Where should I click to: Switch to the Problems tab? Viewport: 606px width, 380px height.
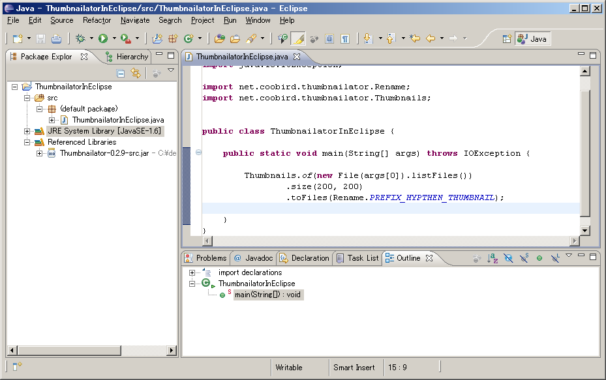coord(205,258)
